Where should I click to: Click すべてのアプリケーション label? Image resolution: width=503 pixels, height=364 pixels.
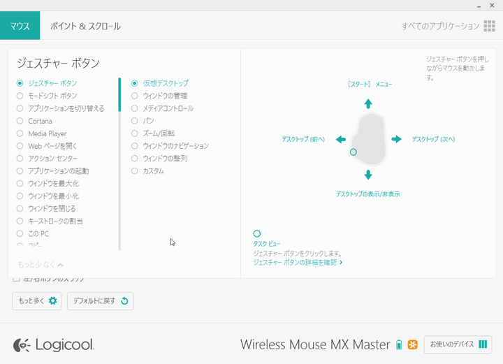(440, 26)
